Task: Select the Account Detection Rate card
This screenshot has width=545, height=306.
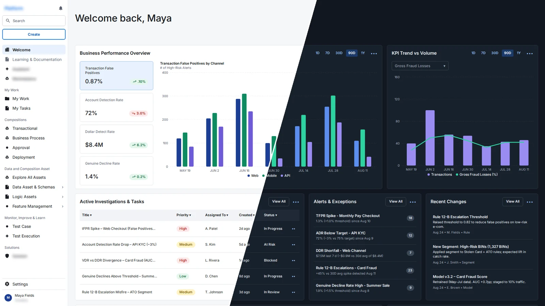Action: [x=116, y=107]
